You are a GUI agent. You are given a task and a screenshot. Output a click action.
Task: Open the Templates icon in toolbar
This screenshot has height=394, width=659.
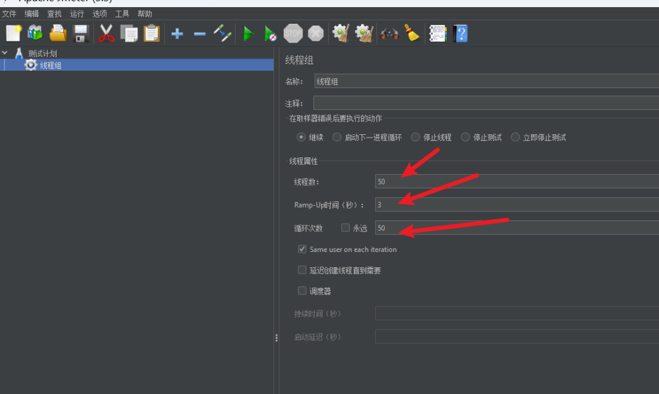coord(35,33)
